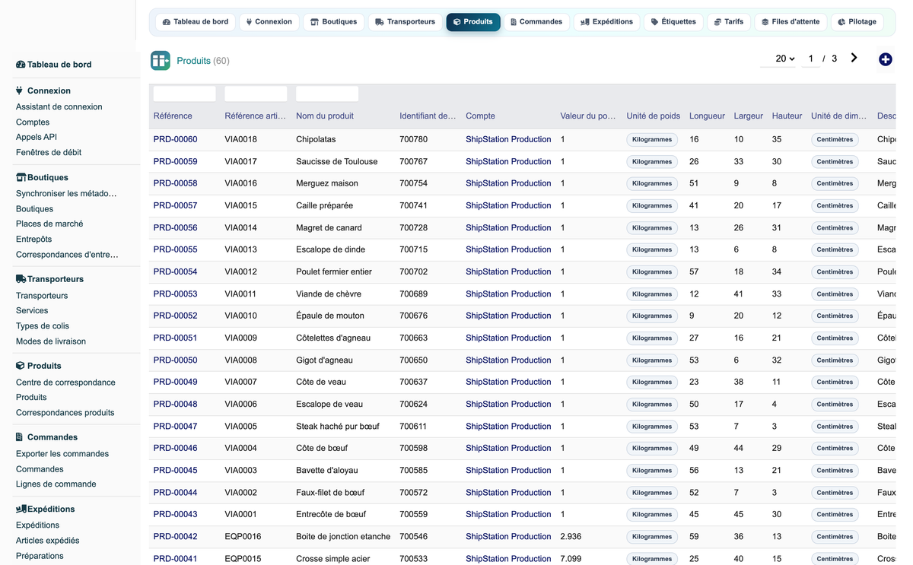Open the Boutiques top tab
Screen dimensions: 913x565
click(333, 22)
